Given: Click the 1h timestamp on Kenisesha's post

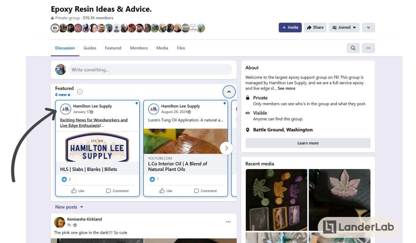Looking at the screenshot, I should [x=69, y=225].
